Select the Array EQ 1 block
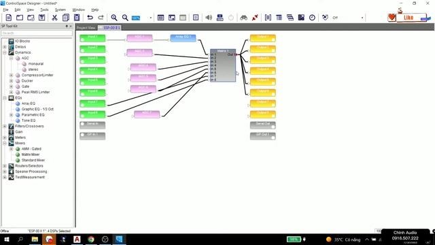Image resolution: width=435 pixels, height=245 pixels. [183, 38]
